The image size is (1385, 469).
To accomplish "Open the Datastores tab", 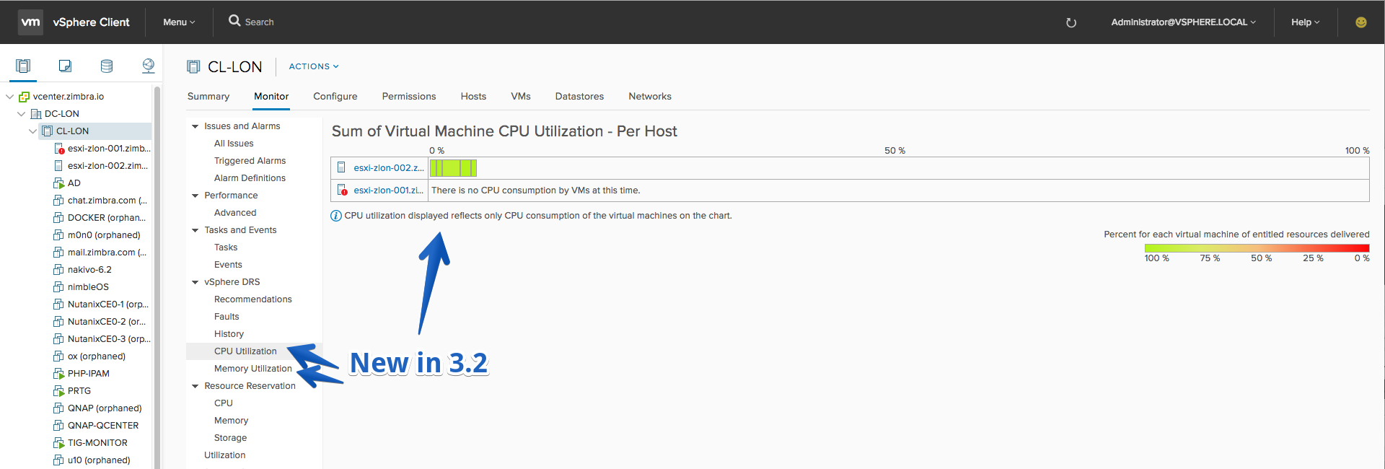I will point(579,97).
